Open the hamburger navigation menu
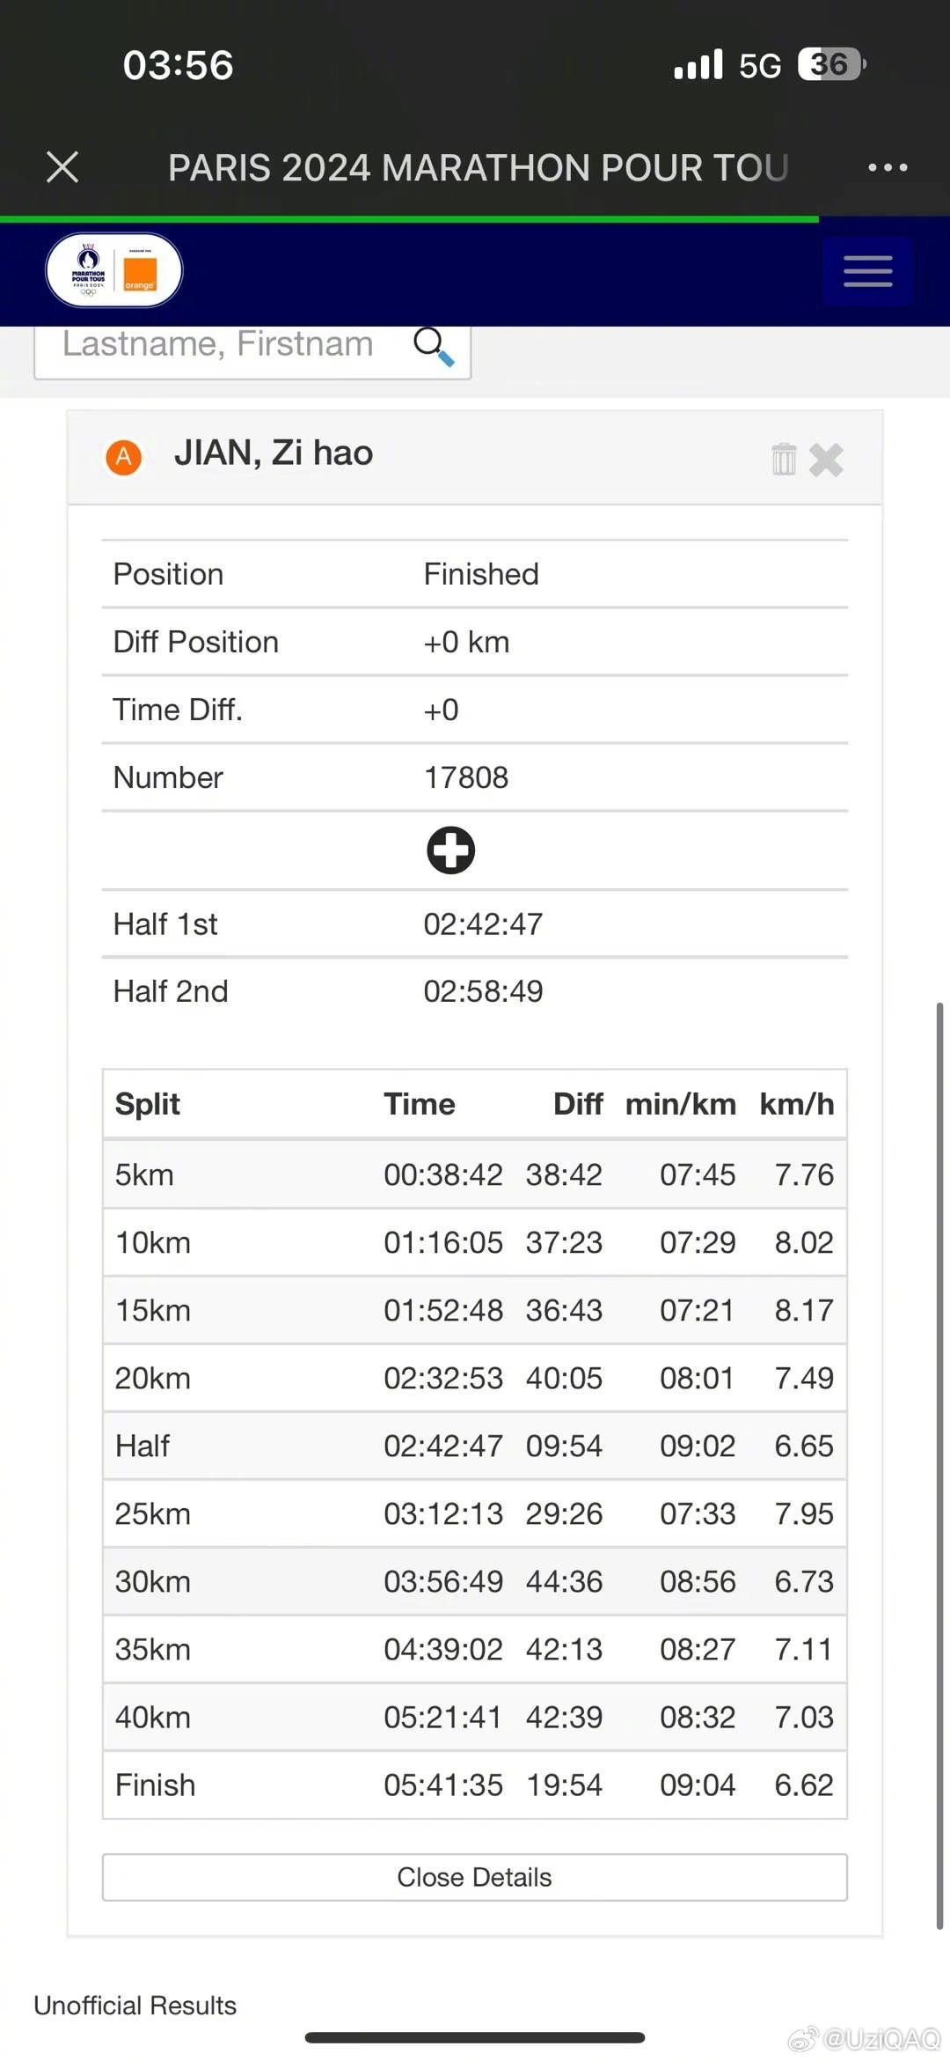Viewport: 950px width, 2061px height. point(867,271)
